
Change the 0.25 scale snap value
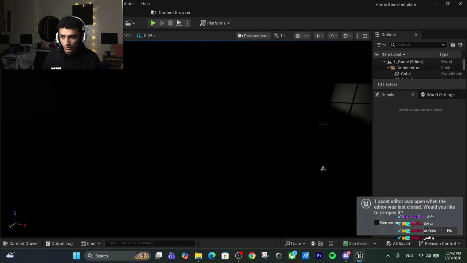[x=149, y=36]
